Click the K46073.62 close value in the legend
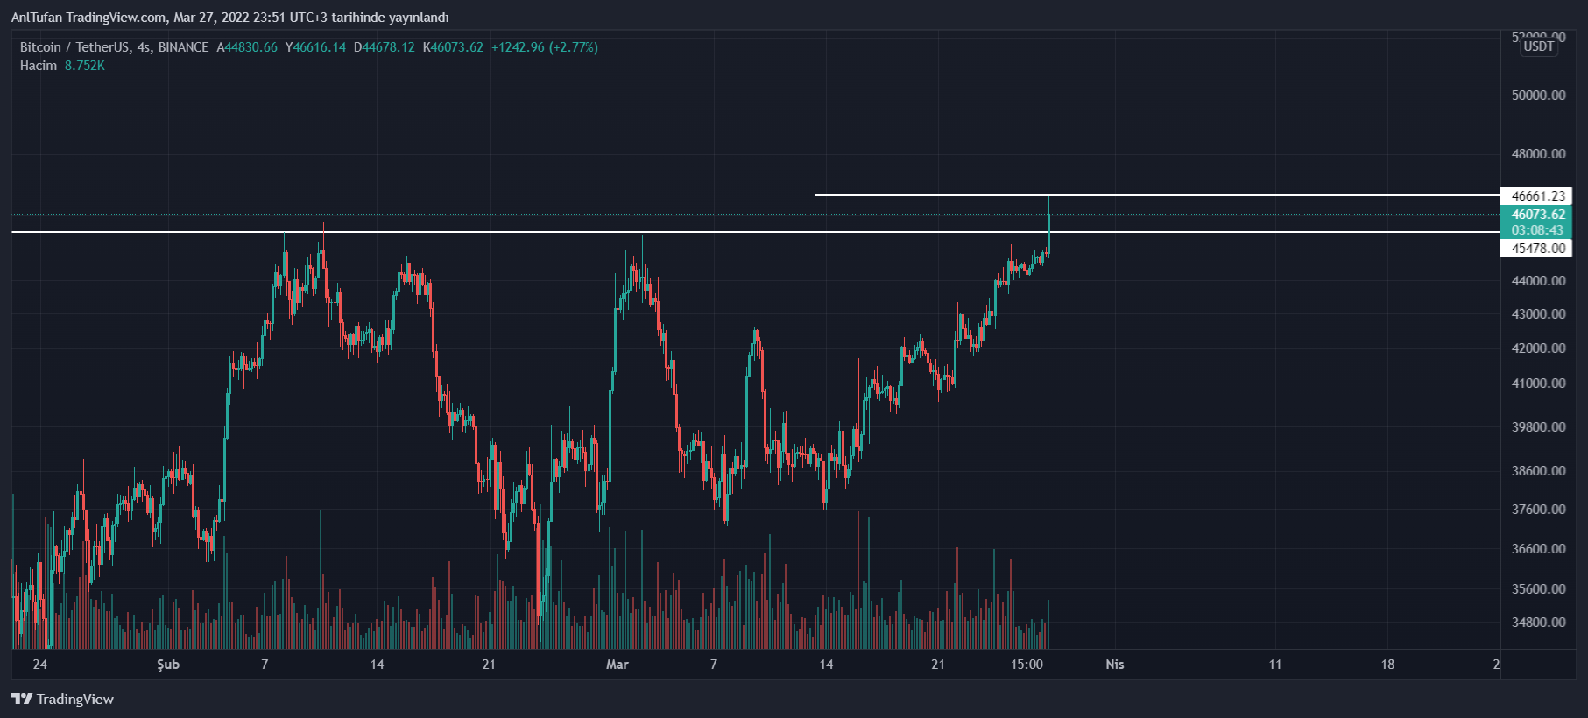 pos(453,47)
